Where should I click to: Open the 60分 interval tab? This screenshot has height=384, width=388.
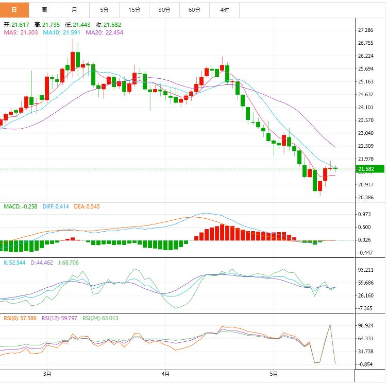click(194, 10)
